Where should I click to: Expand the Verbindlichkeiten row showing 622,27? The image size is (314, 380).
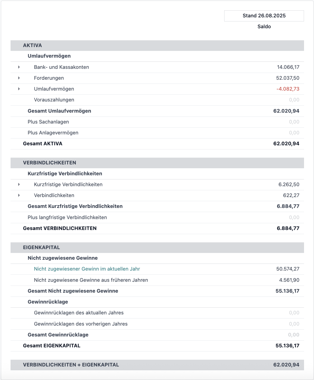click(x=19, y=195)
